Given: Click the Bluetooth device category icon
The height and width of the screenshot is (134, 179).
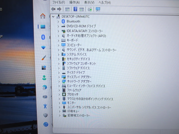Looking at the screenshot, I should pos(63,21).
